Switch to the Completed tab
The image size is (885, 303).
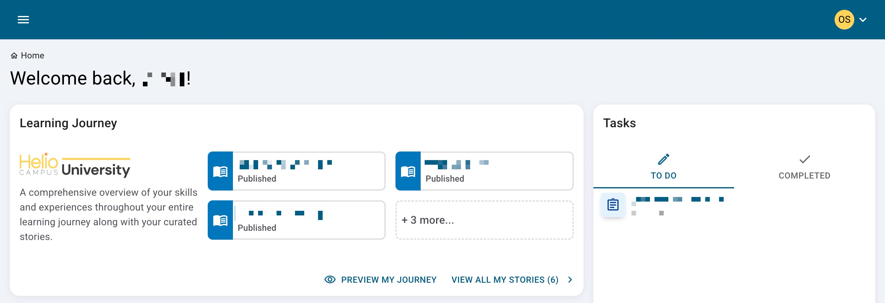tap(804, 175)
